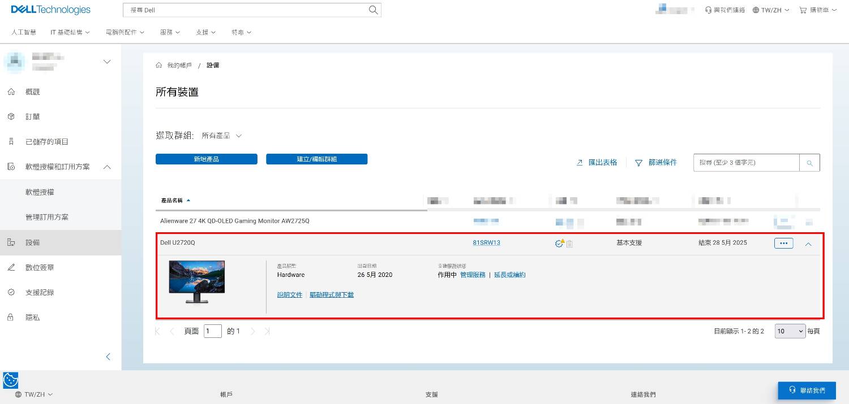Screen dimensions: 849x404
Task: Click the device search field 搜尋 (至少 3 個字元)
Action: click(747, 163)
